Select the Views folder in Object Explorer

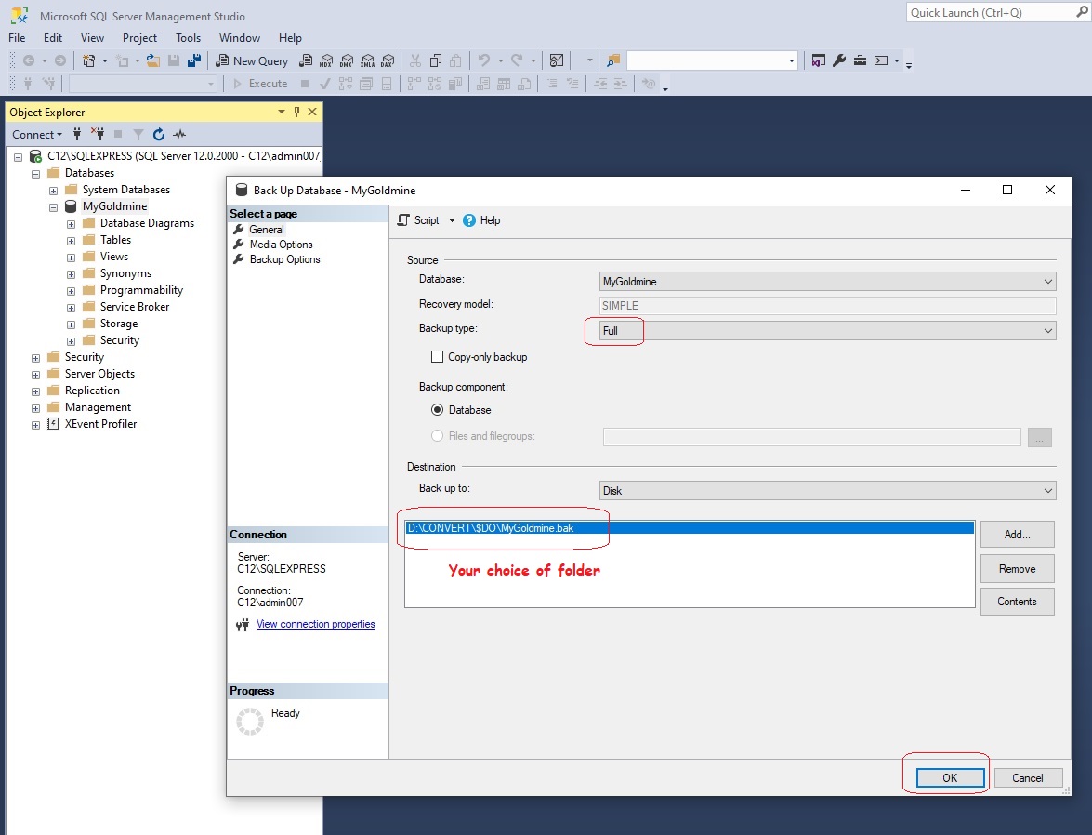pyautogui.click(x=114, y=257)
